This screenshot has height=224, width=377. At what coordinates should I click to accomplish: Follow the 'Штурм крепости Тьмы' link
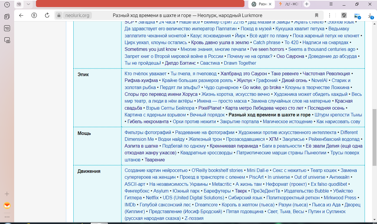338,115
